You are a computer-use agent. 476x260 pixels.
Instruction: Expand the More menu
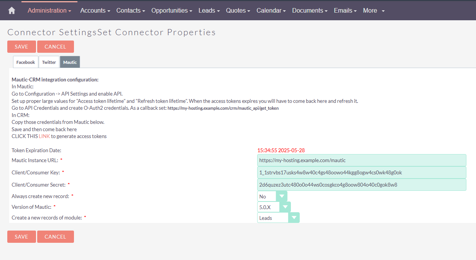click(x=374, y=11)
